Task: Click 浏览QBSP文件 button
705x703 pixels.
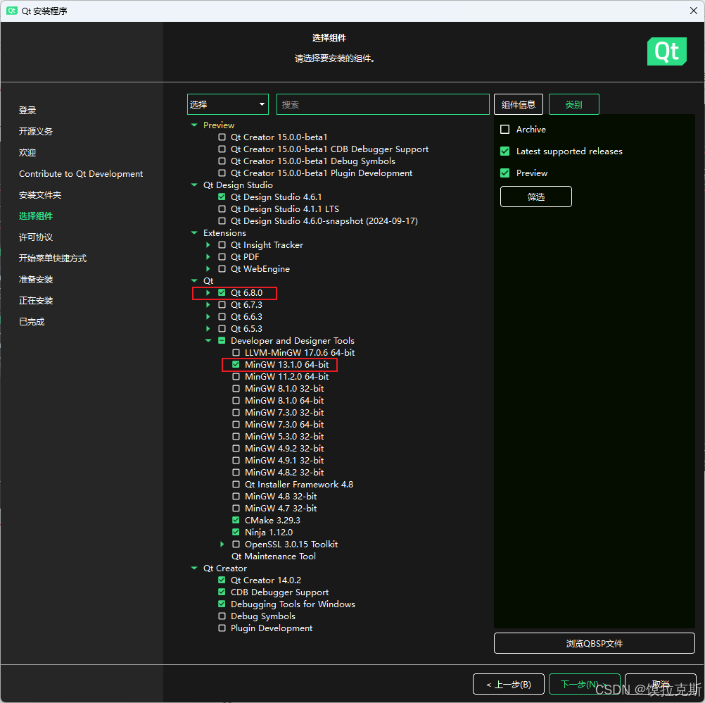Action: point(595,643)
